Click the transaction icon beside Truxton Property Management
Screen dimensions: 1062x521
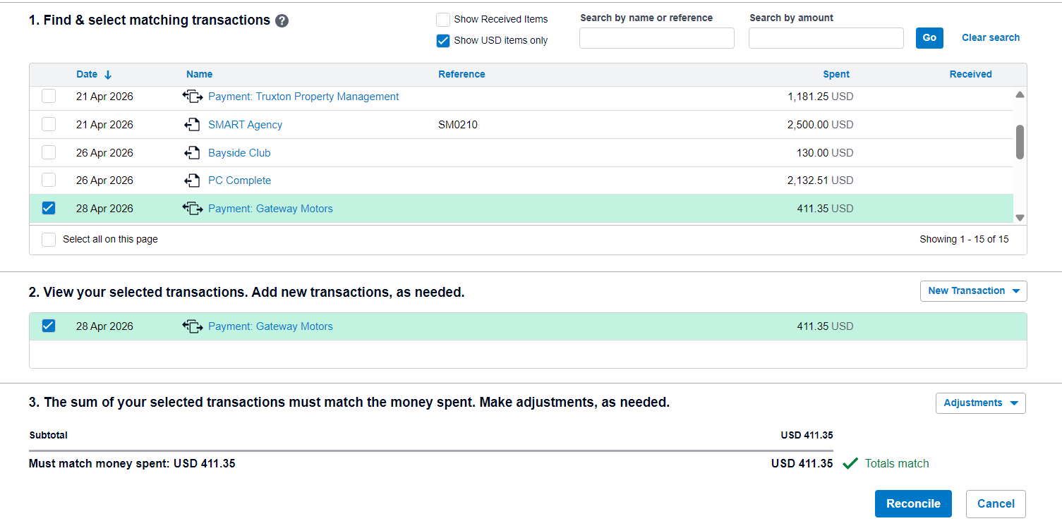[x=193, y=97]
